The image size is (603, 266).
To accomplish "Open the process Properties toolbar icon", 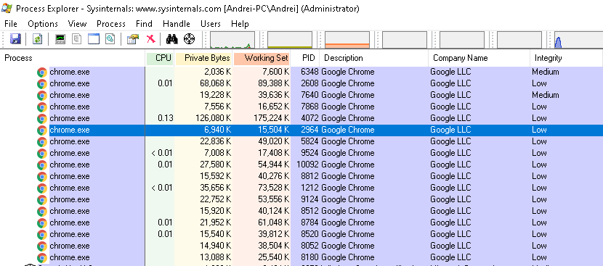I will coord(133,38).
